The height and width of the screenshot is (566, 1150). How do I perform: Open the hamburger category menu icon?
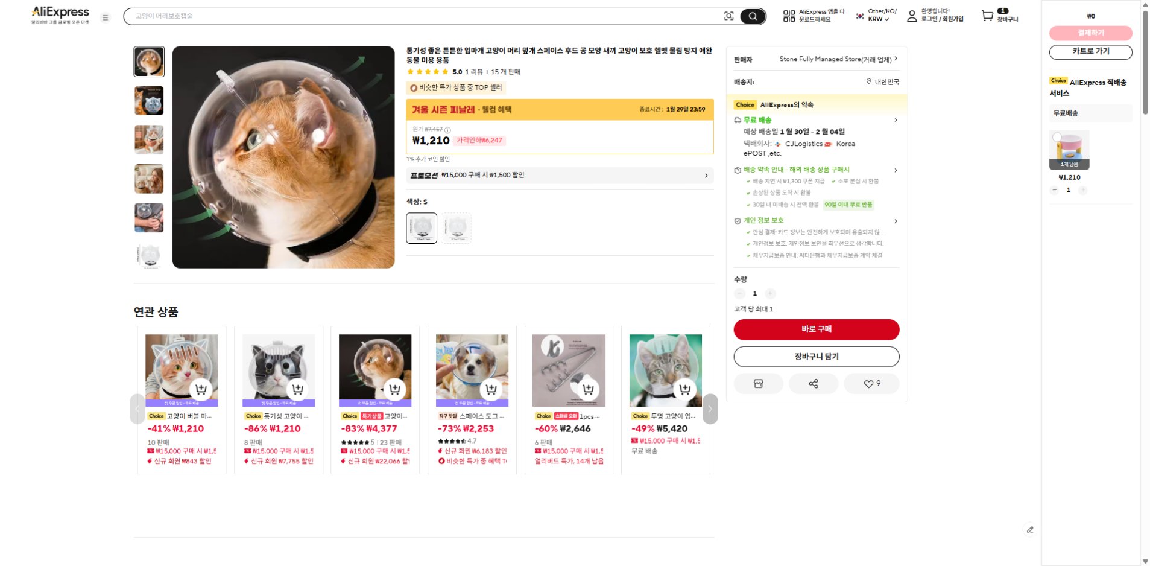click(x=106, y=17)
